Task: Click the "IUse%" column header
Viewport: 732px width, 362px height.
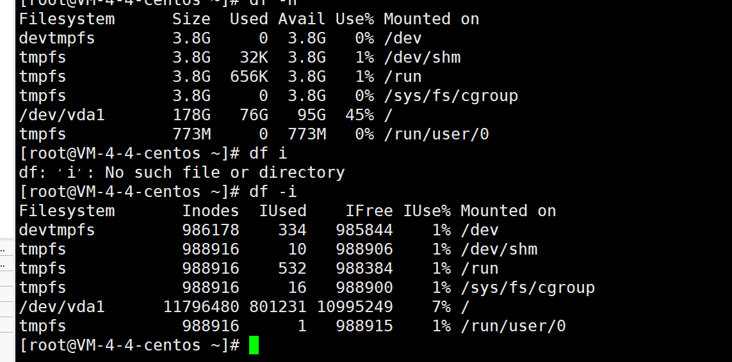Action: (x=427, y=211)
